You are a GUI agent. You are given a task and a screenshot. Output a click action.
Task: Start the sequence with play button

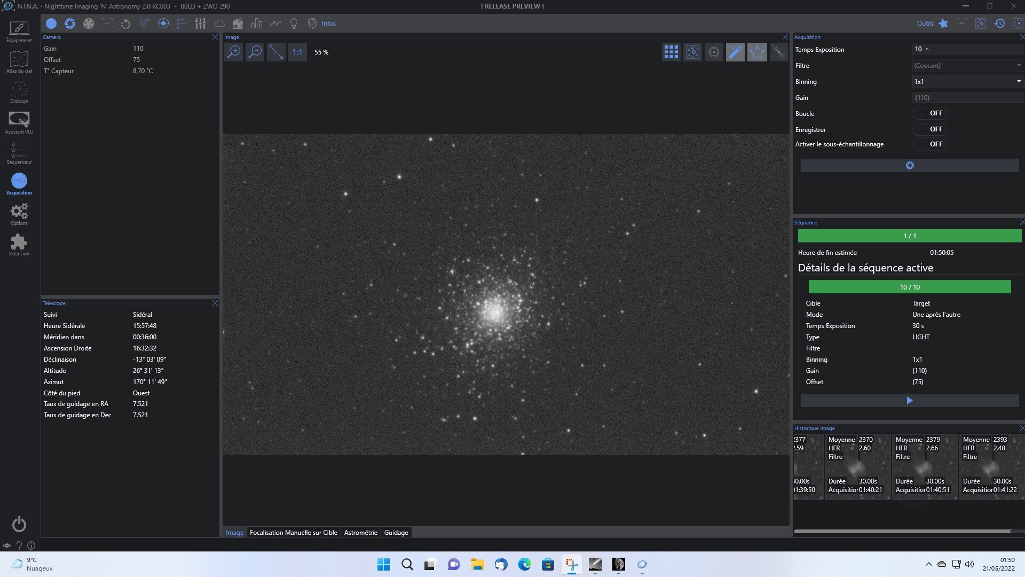tap(909, 401)
